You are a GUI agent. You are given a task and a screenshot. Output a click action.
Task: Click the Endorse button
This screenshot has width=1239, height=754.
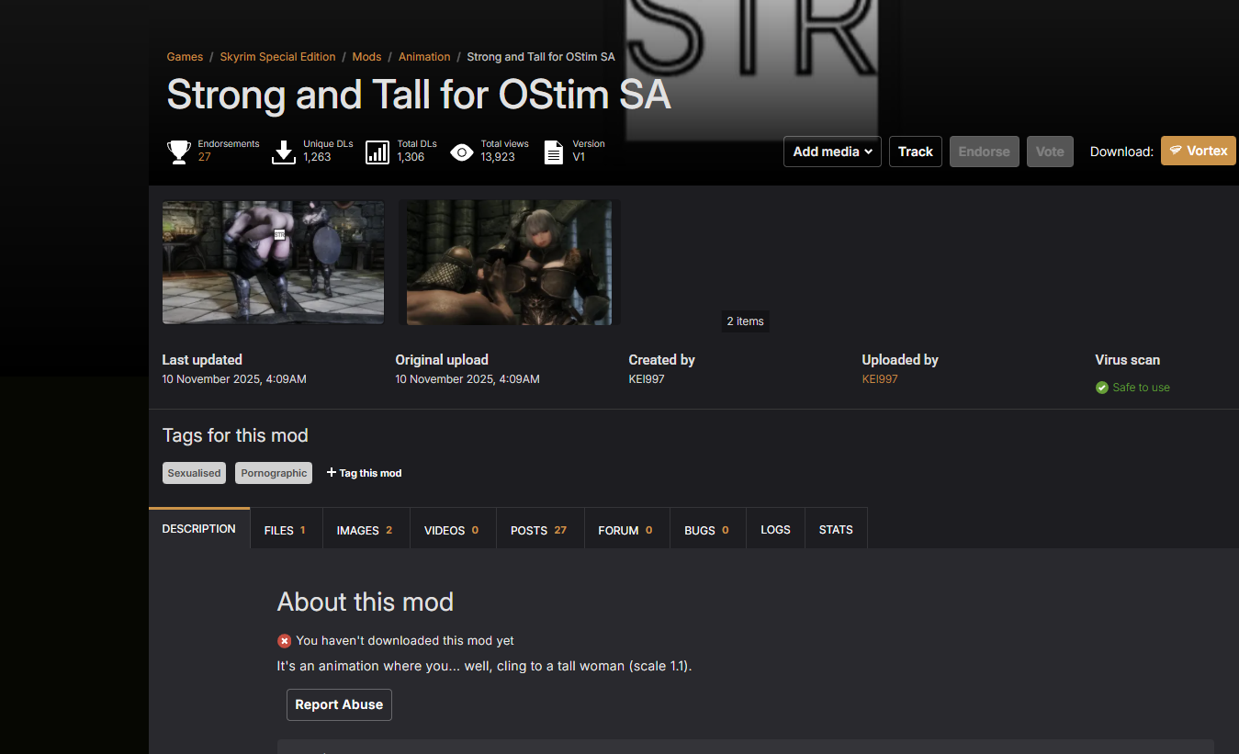click(x=985, y=152)
